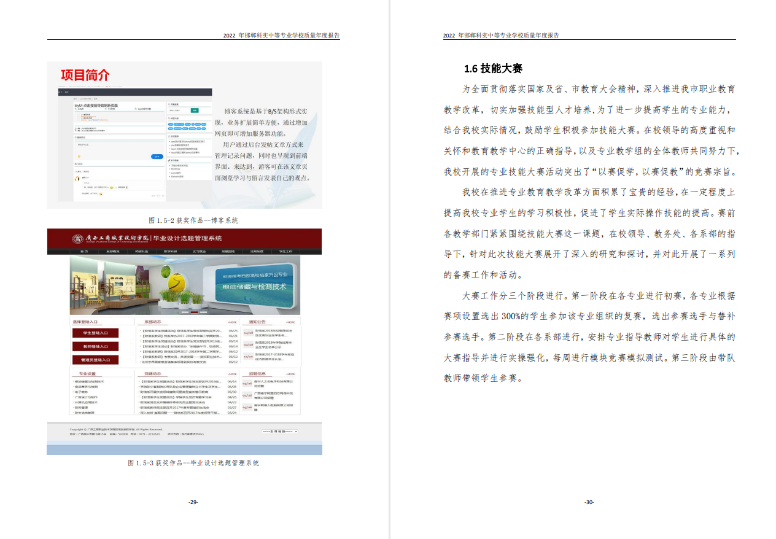776x539 pixels.
Task: Select the line starting 我校在推进专业教育教学改革
Action: pos(599,192)
